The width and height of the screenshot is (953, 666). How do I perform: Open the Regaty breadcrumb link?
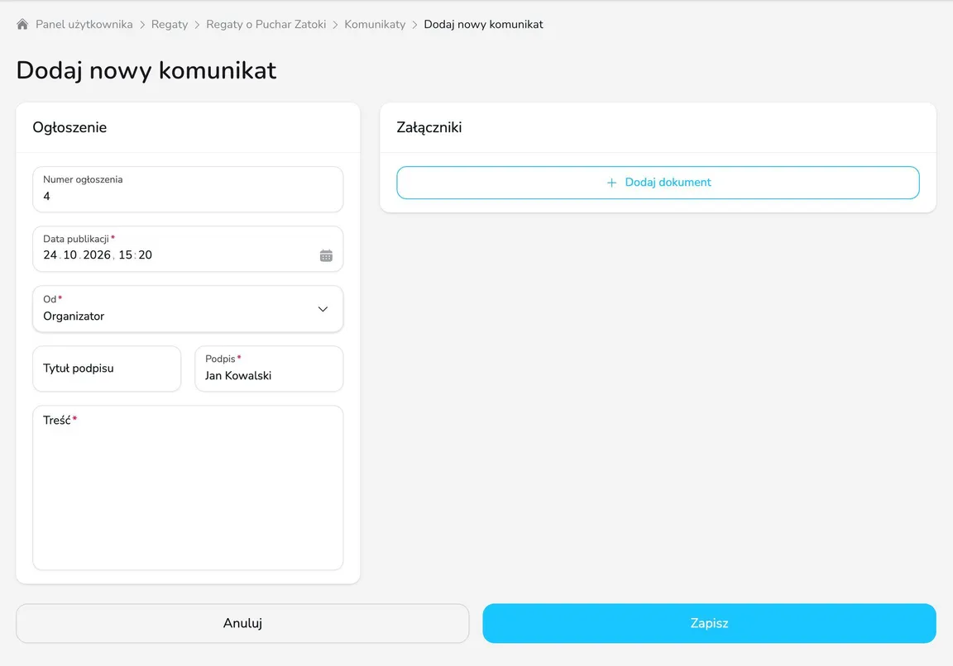pos(170,24)
